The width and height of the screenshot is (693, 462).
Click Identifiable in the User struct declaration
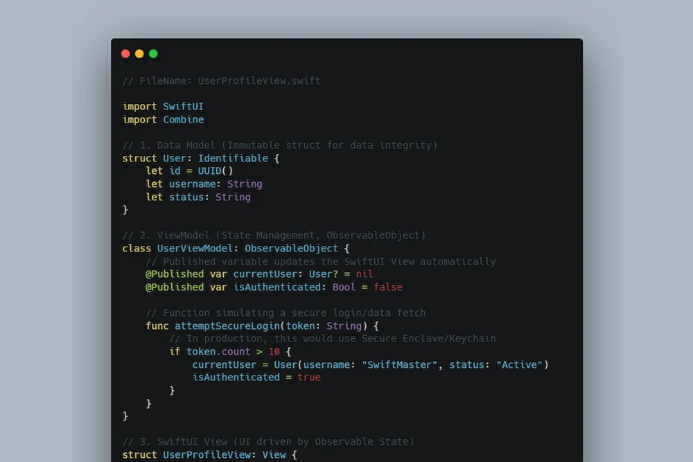tap(233, 158)
